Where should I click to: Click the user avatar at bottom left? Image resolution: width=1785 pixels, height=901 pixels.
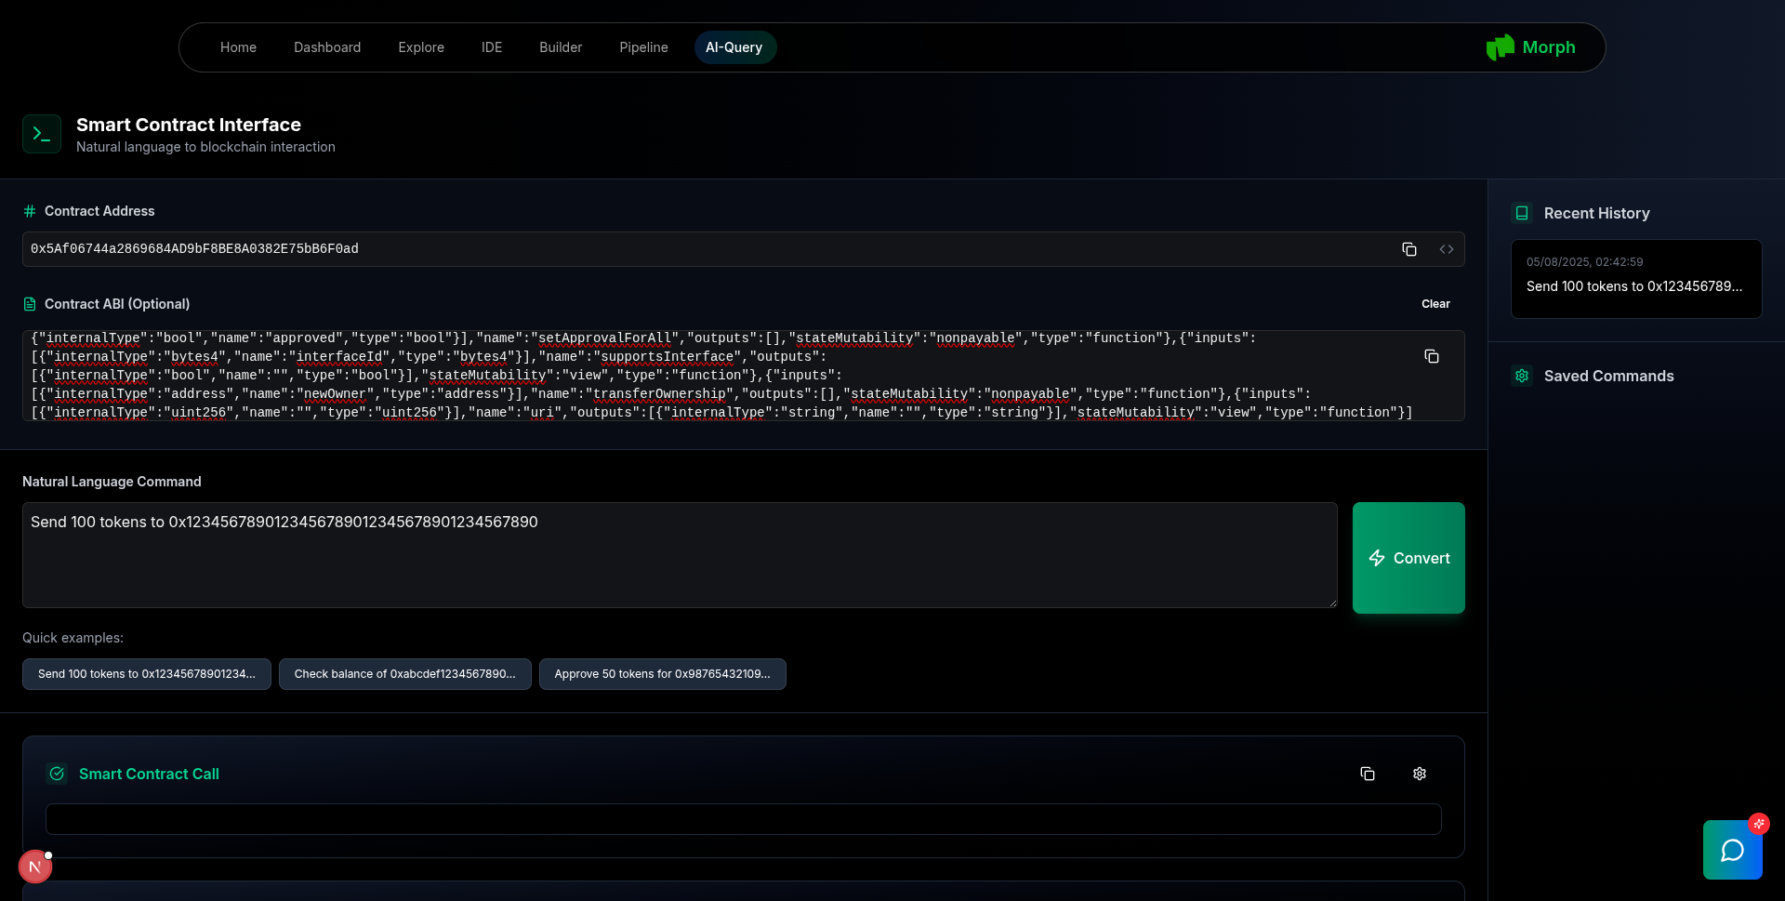(34, 866)
